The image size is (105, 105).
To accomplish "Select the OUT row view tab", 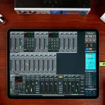I will coord(94,40).
